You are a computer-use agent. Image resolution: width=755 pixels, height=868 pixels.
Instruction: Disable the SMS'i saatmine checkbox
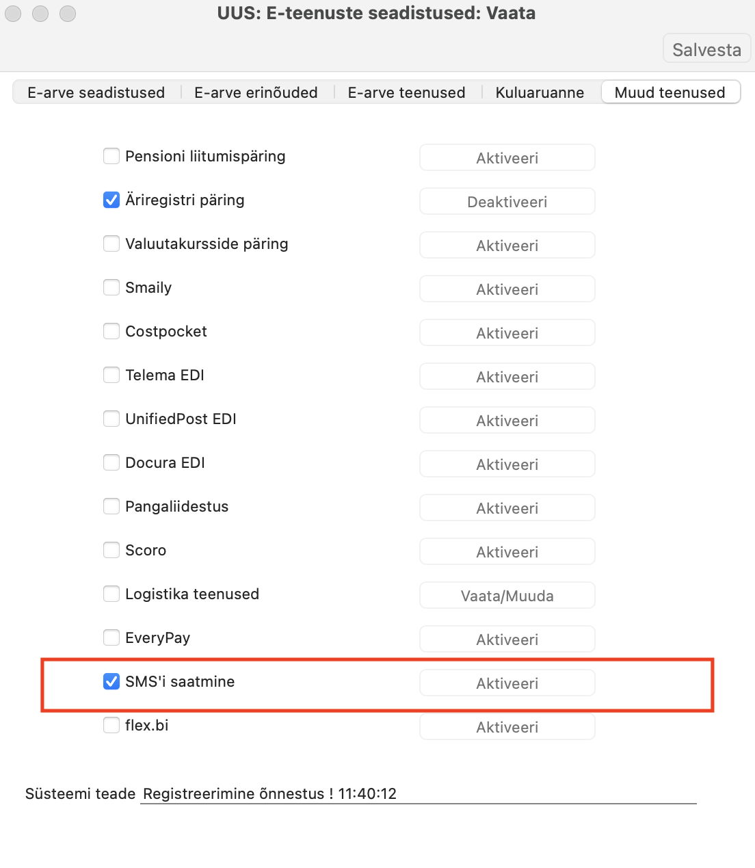pyautogui.click(x=111, y=681)
